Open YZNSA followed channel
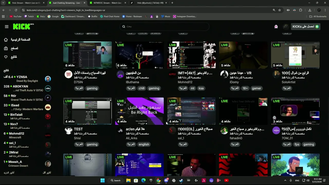Viewport: 329px width, 185px height. [27, 79]
